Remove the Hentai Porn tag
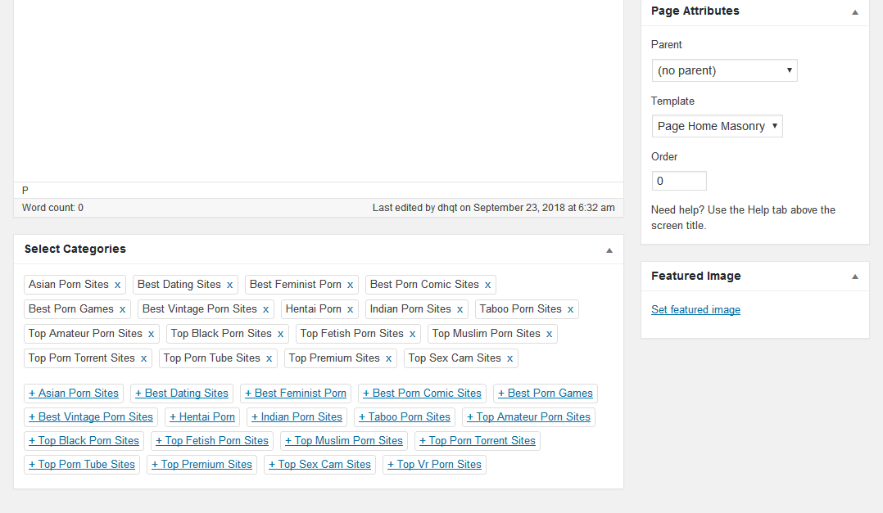The height and width of the screenshot is (513, 883). (x=350, y=309)
